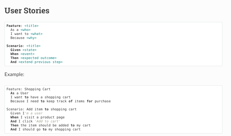Click the italic 'm a user' text
231x136 pixels.
point(35,113)
